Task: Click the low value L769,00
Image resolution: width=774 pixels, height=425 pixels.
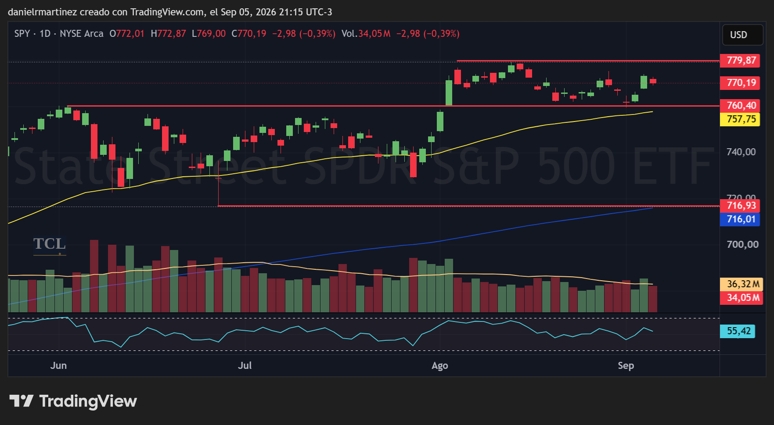Action: 209,34
